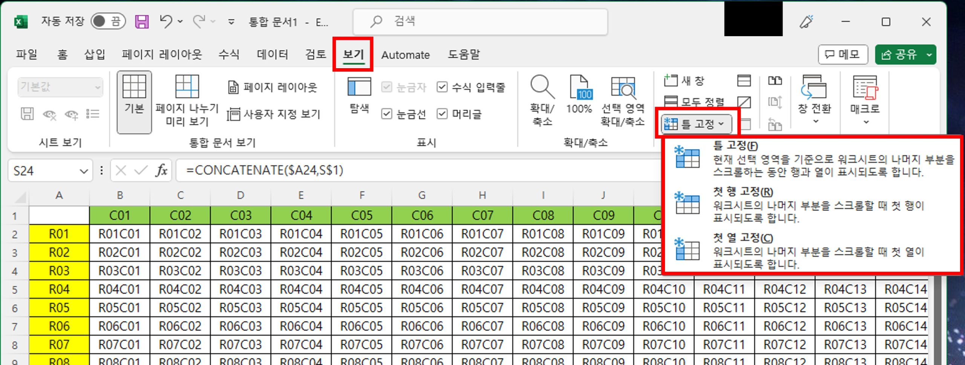
Task: Open the 기본값 sheet view dropdown
Action: coord(60,87)
